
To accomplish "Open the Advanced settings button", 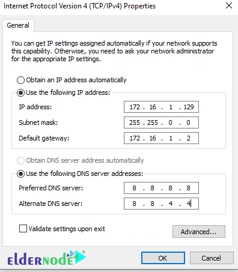I will click(x=199, y=232).
